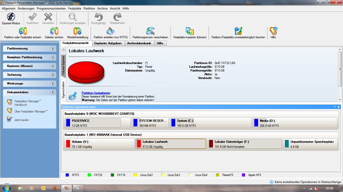Click the Partition formatieren link
This screenshot has height=192, width=343.
click(x=96, y=93)
